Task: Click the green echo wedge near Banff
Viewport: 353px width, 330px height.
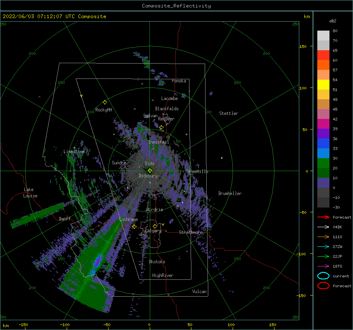Action: click(x=37, y=215)
